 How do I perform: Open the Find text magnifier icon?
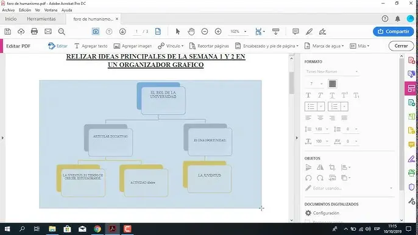point(62,32)
